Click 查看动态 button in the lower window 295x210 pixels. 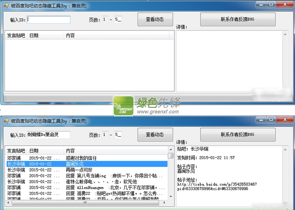pos(155,135)
